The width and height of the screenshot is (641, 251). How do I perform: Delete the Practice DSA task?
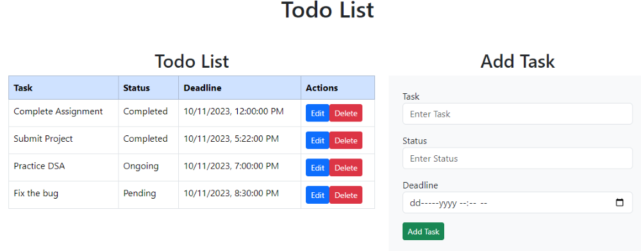click(346, 167)
